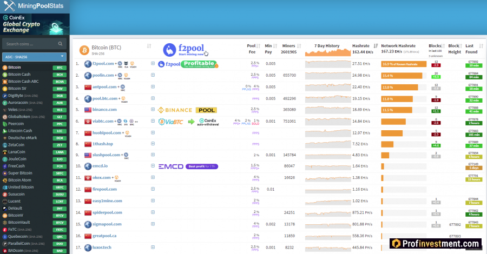487x254 pixels.
Task: Click the f2pool Profitable ad banner
Action: point(188,64)
